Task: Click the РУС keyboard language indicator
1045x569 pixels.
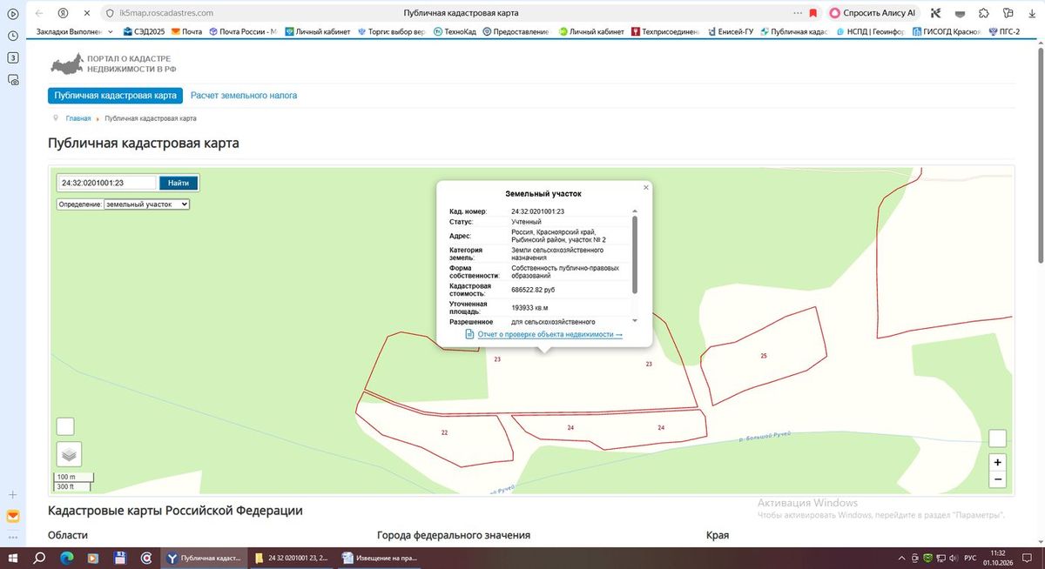Action: tap(972, 558)
